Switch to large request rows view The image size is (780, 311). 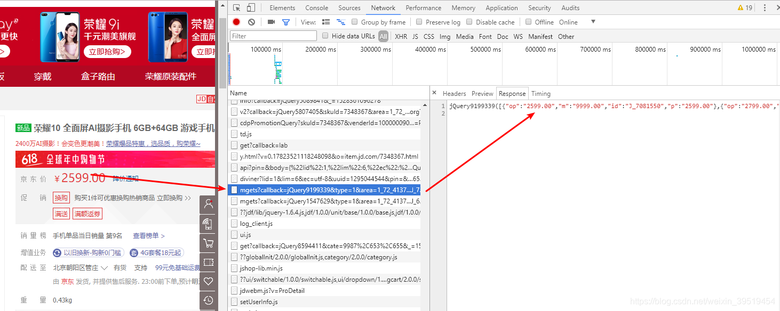(x=326, y=22)
